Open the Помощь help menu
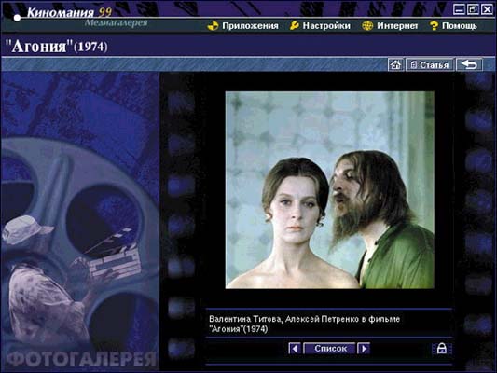 tap(460, 26)
